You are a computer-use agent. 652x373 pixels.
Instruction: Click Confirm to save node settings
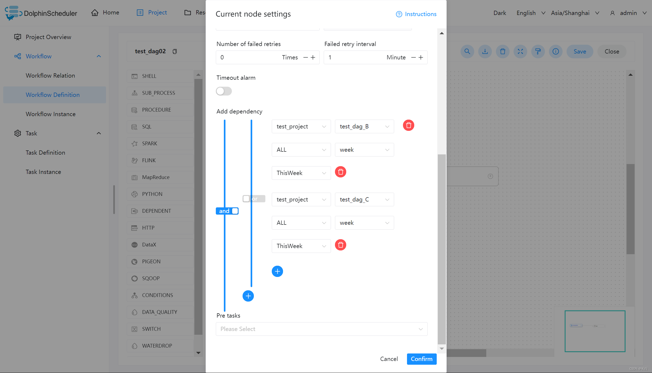[x=421, y=359]
